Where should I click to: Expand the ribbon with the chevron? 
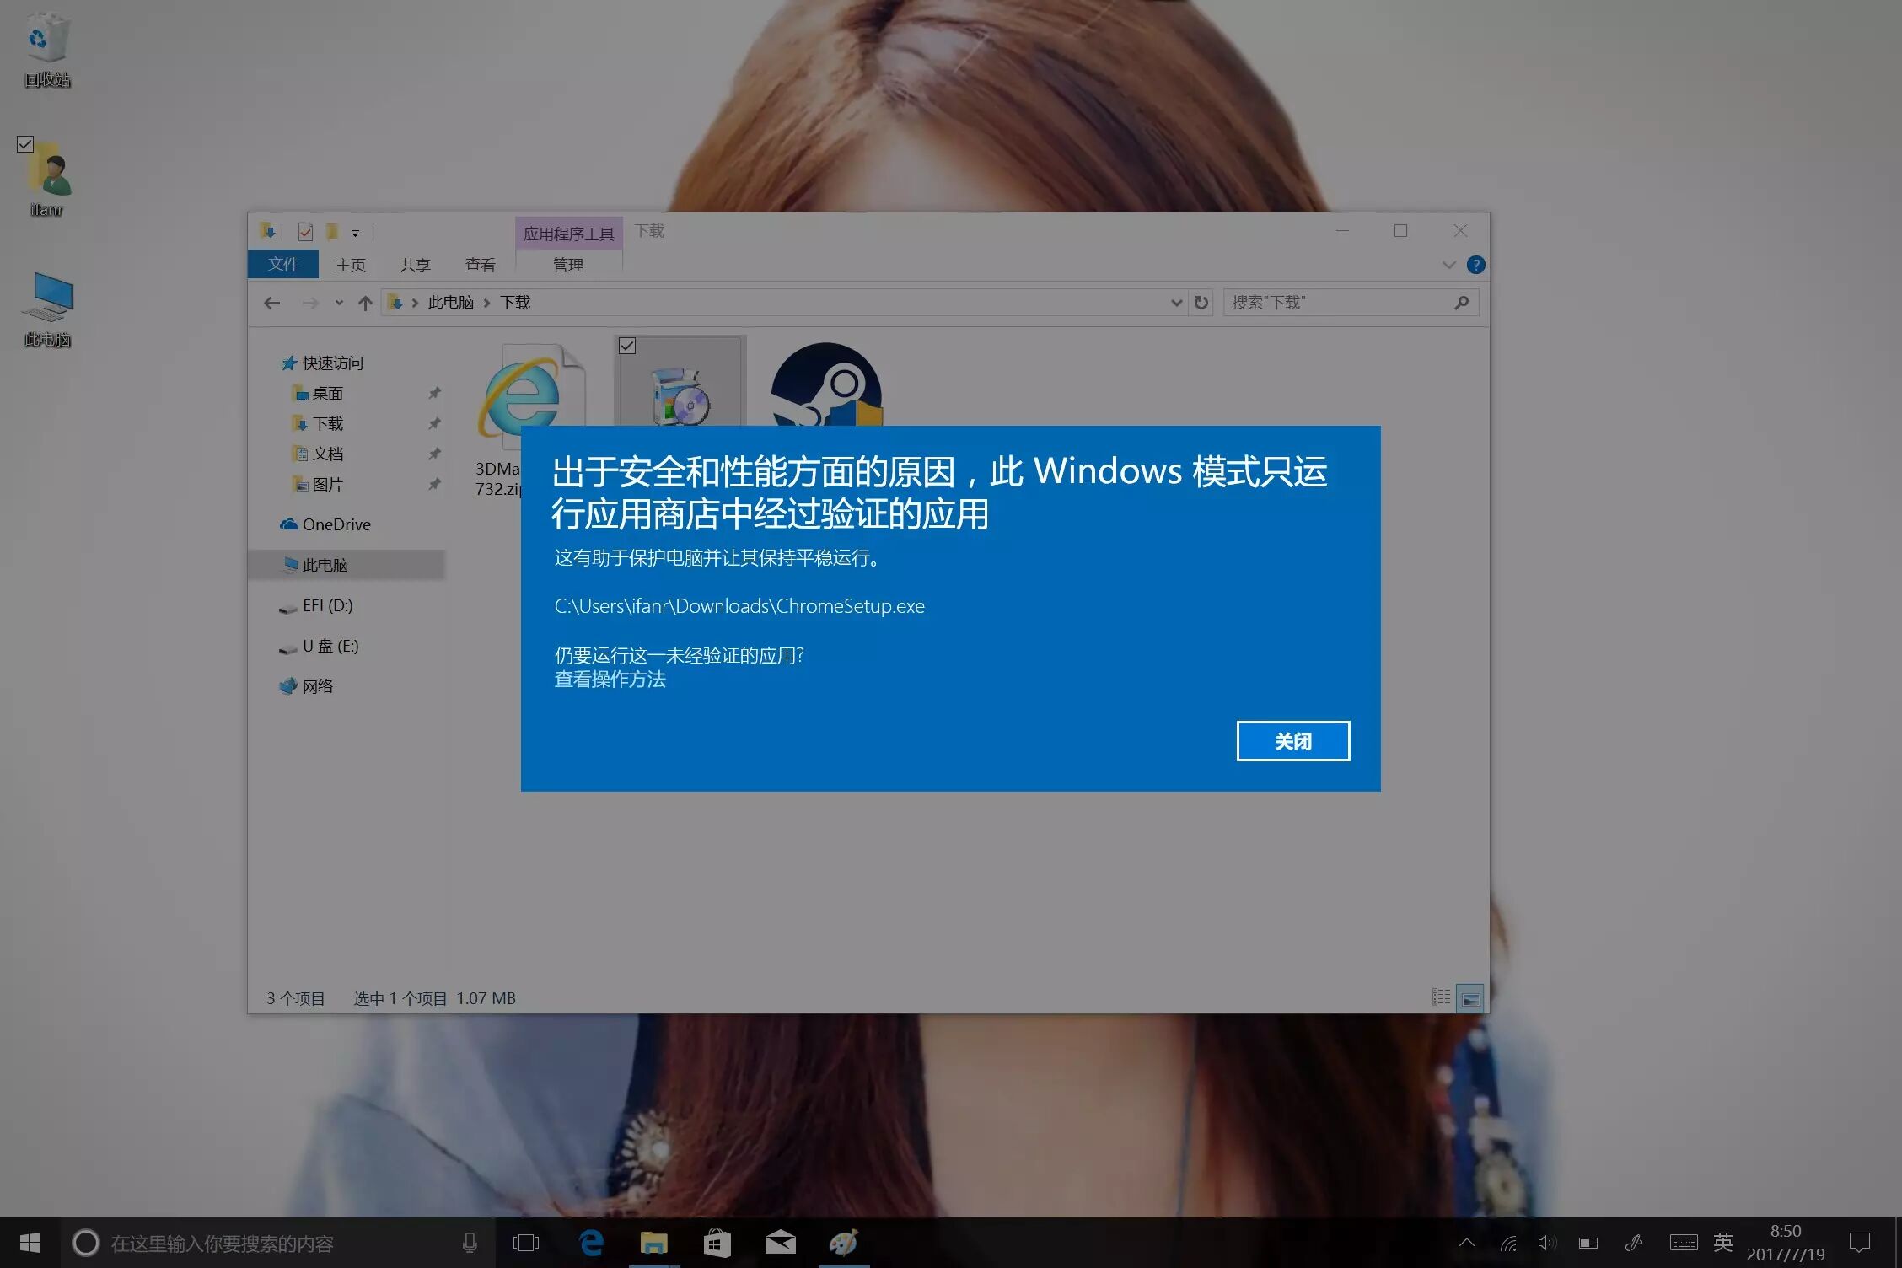[1448, 265]
